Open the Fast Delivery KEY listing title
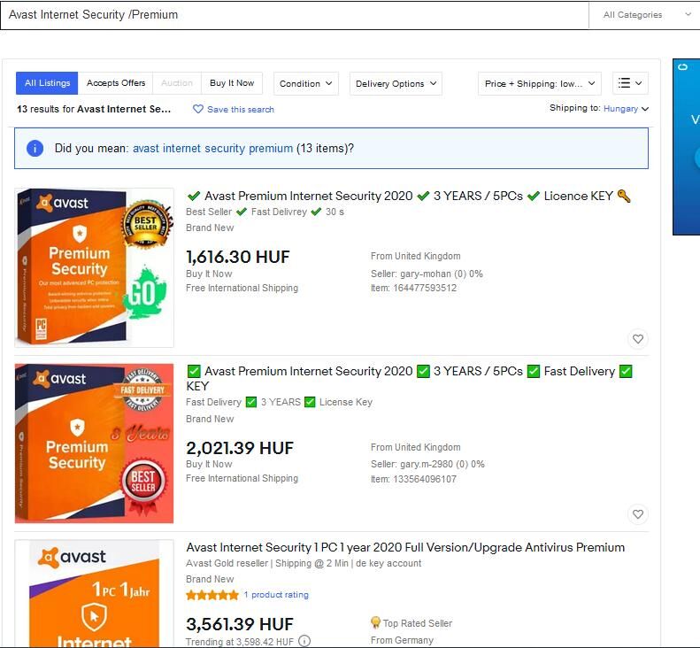The width and height of the screenshot is (700, 648). pyautogui.click(x=410, y=378)
